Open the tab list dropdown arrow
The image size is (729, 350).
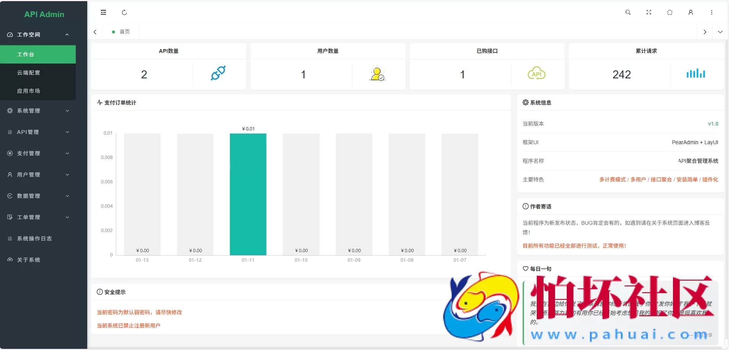click(720, 32)
